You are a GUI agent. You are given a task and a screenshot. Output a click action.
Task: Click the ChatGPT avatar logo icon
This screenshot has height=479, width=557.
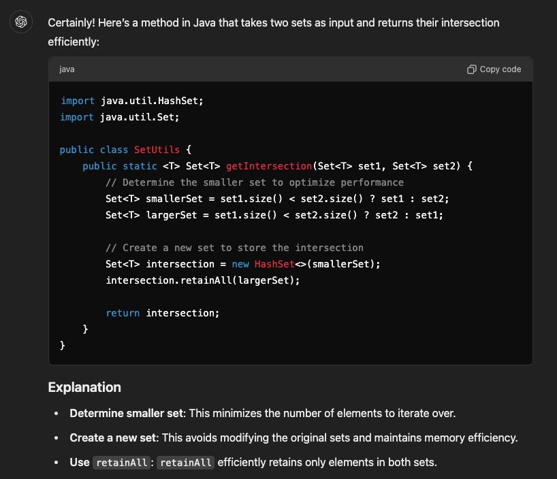[21, 22]
